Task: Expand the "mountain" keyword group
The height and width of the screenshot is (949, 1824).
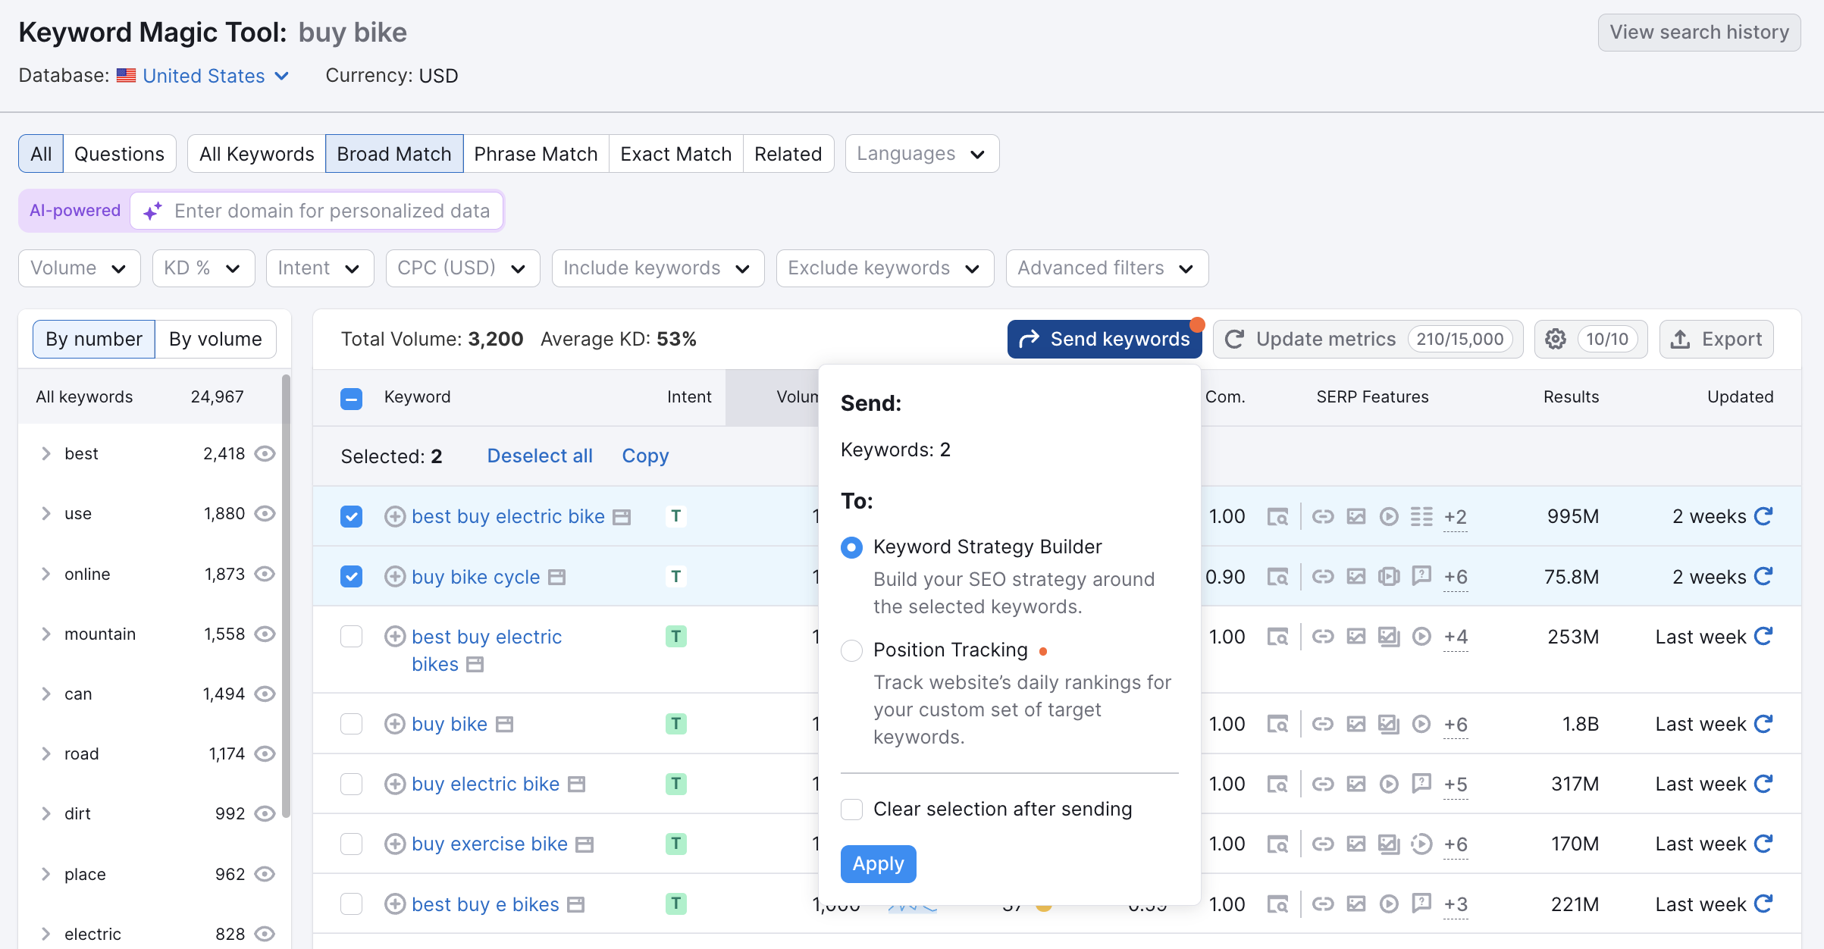Action: pyautogui.click(x=45, y=634)
